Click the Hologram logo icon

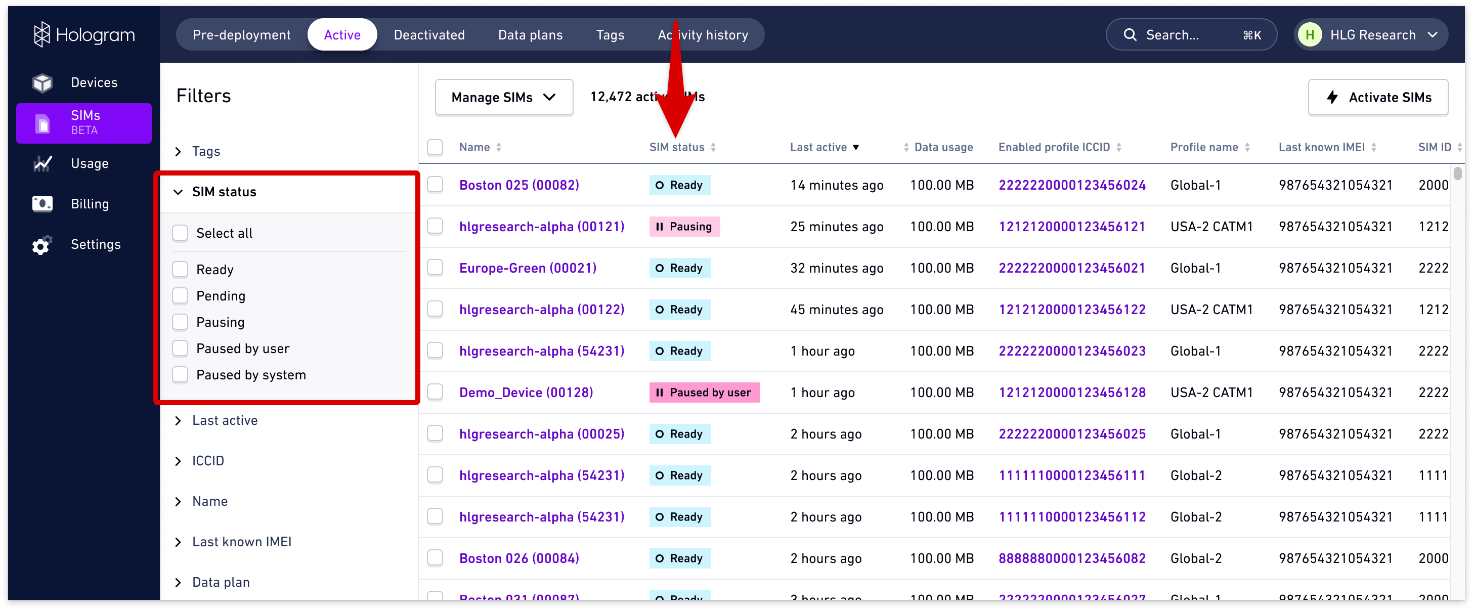[x=42, y=35]
